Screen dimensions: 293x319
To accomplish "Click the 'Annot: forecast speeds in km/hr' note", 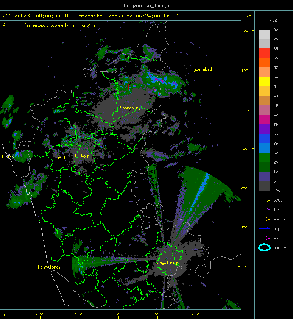I will (50, 25).
